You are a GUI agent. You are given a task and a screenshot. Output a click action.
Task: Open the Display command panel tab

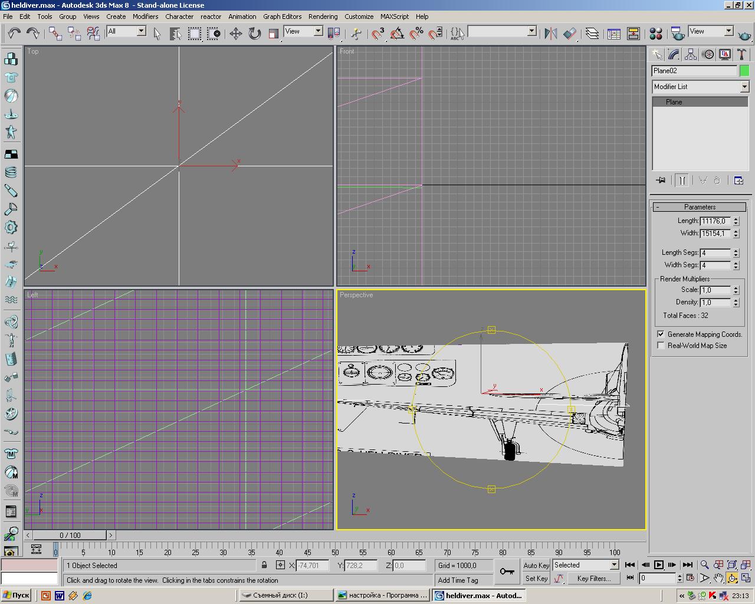725,55
